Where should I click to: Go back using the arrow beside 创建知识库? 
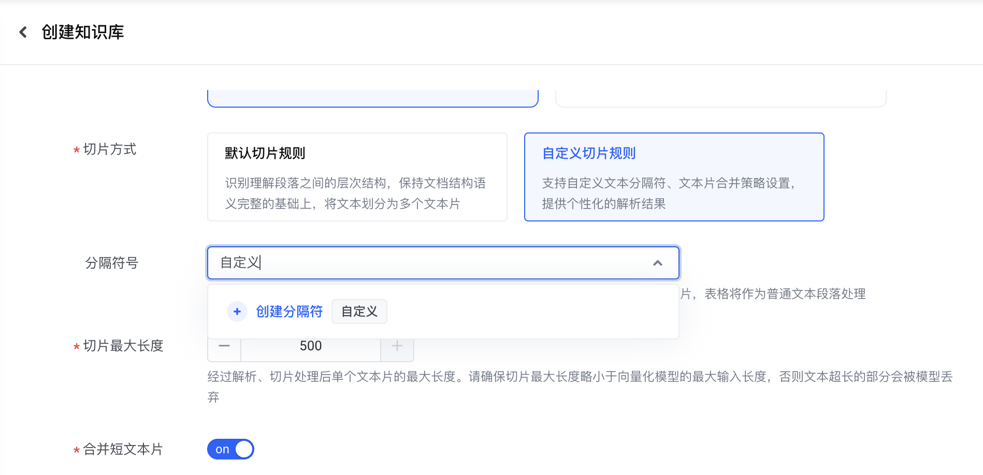point(23,32)
